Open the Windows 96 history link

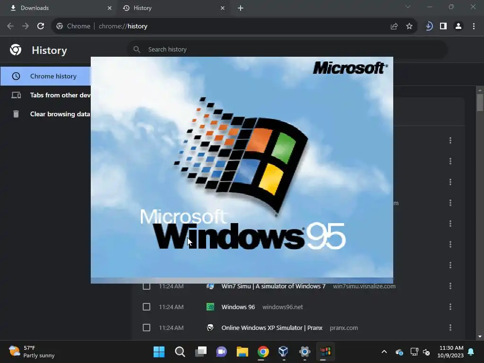click(238, 307)
